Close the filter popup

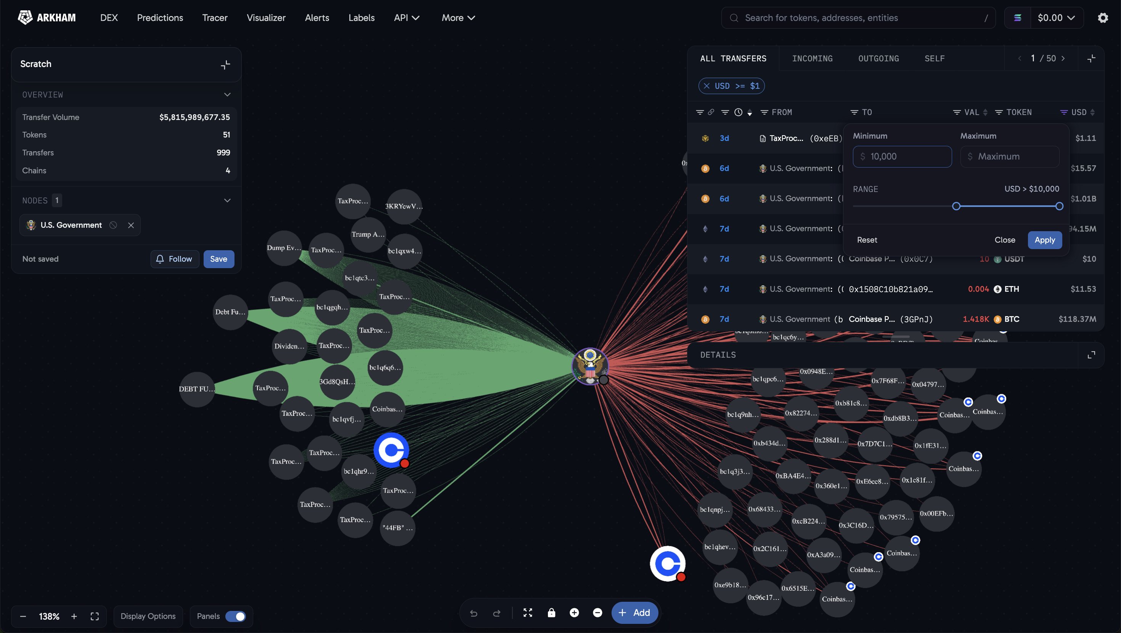(x=1004, y=240)
